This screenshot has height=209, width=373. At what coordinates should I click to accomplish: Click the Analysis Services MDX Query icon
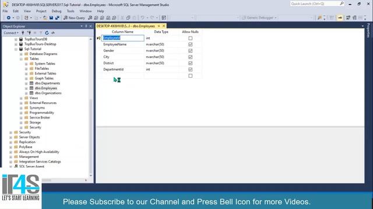(x=96, y=18)
